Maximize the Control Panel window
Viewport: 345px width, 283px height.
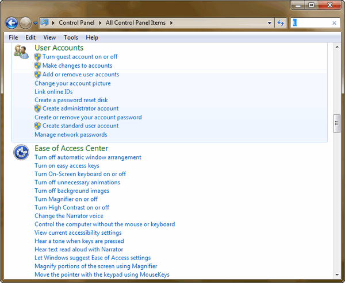[x=311, y=5]
